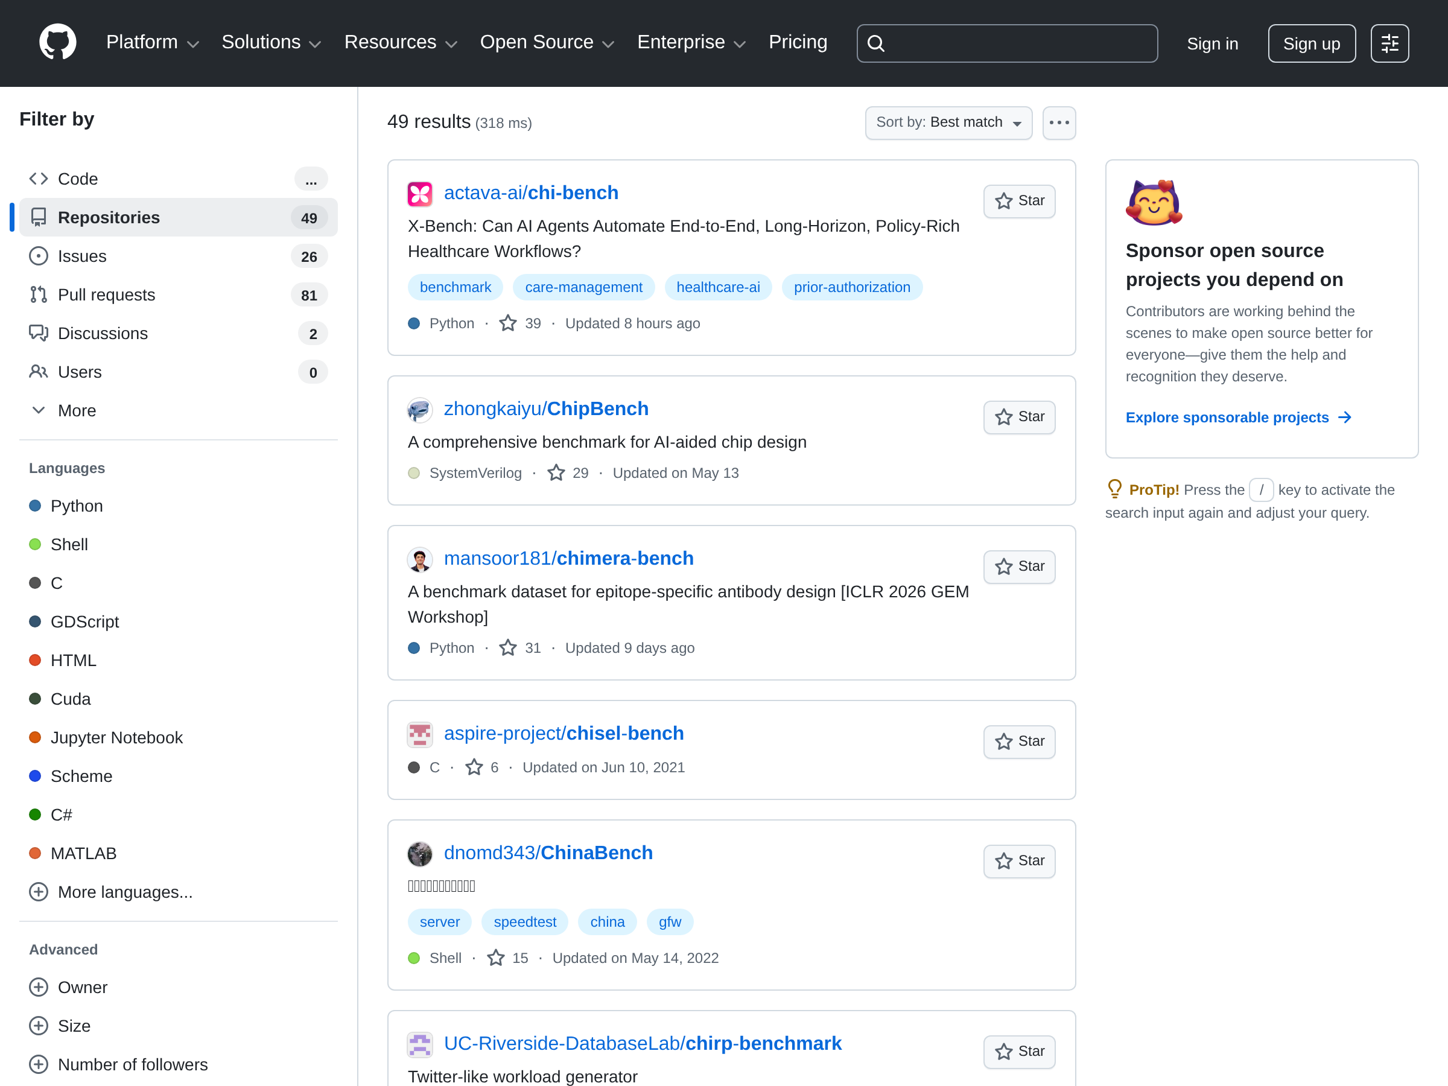
Task: Expand the Enterprise menu
Action: 692,43
